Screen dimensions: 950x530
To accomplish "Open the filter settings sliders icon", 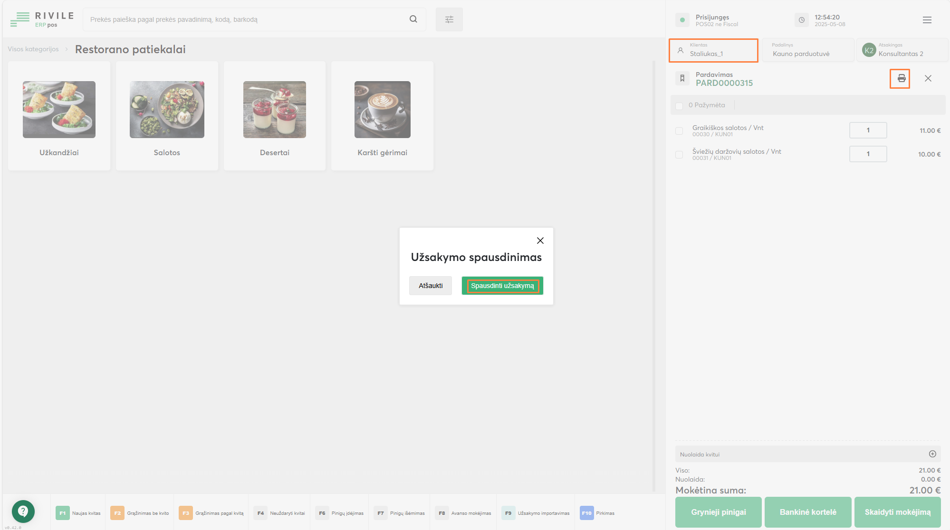I will coord(449,19).
